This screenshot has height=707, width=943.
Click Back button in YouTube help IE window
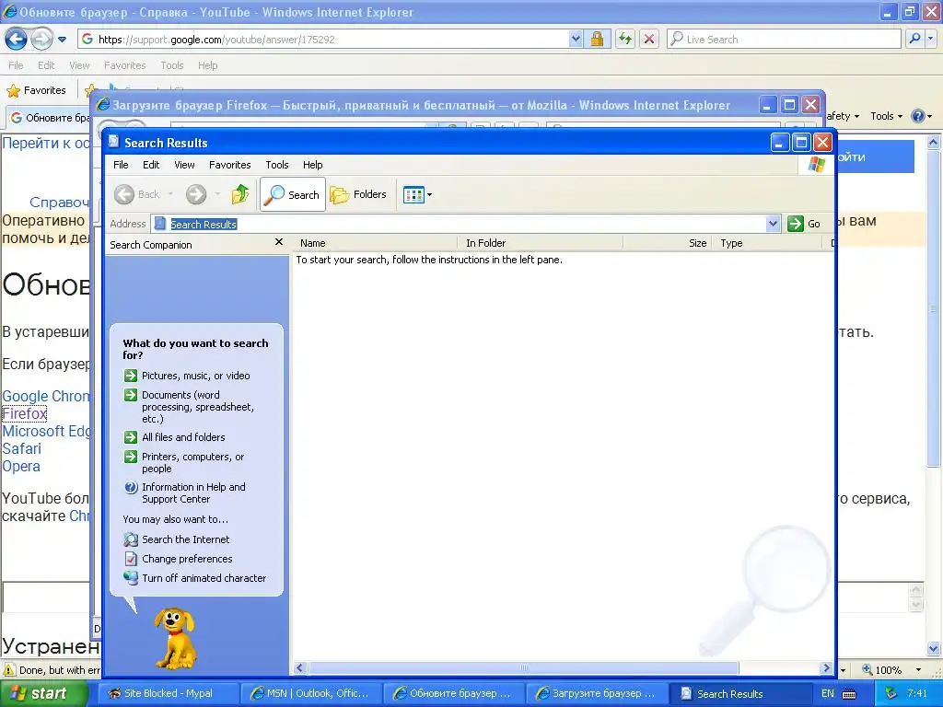point(16,39)
